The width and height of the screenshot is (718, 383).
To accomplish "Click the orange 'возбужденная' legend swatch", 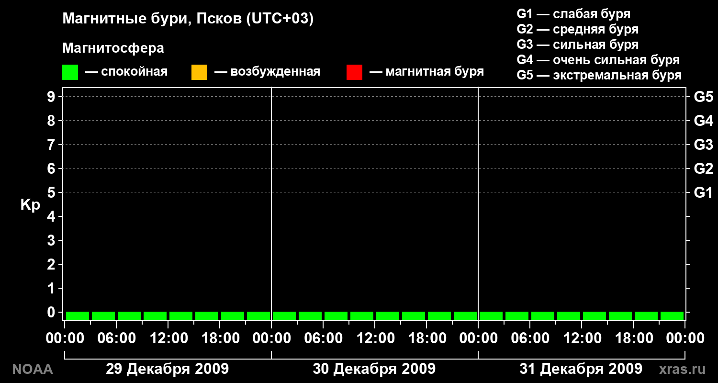I will 199,72.
